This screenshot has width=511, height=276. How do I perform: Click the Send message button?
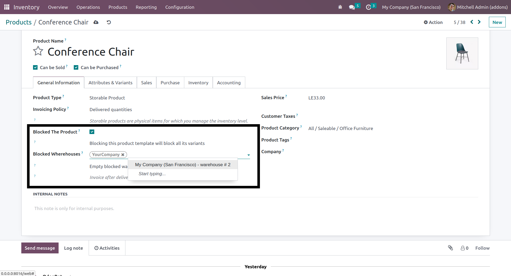pos(40,248)
